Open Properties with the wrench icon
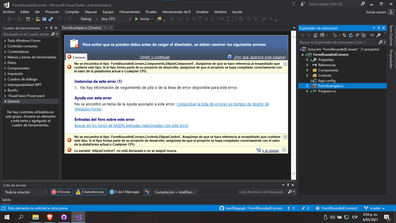Screen dimensions: 396x223 [379, 35]
